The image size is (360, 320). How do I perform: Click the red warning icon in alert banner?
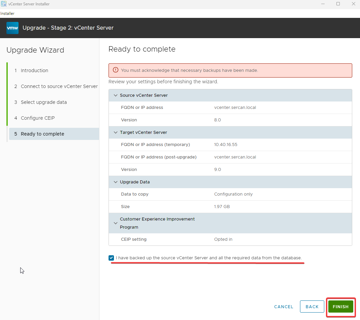pos(116,70)
